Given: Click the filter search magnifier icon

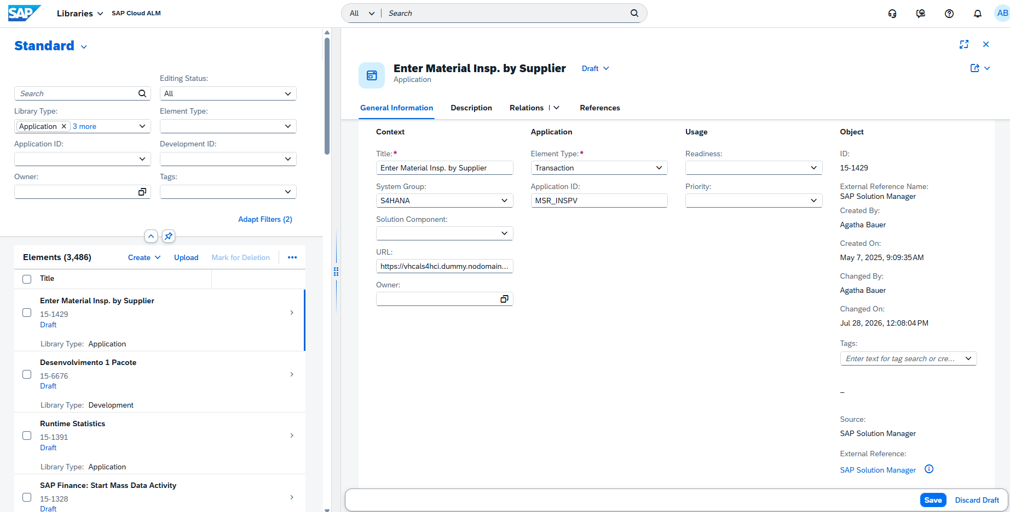Looking at the screenshot, I should click(142, 93).
